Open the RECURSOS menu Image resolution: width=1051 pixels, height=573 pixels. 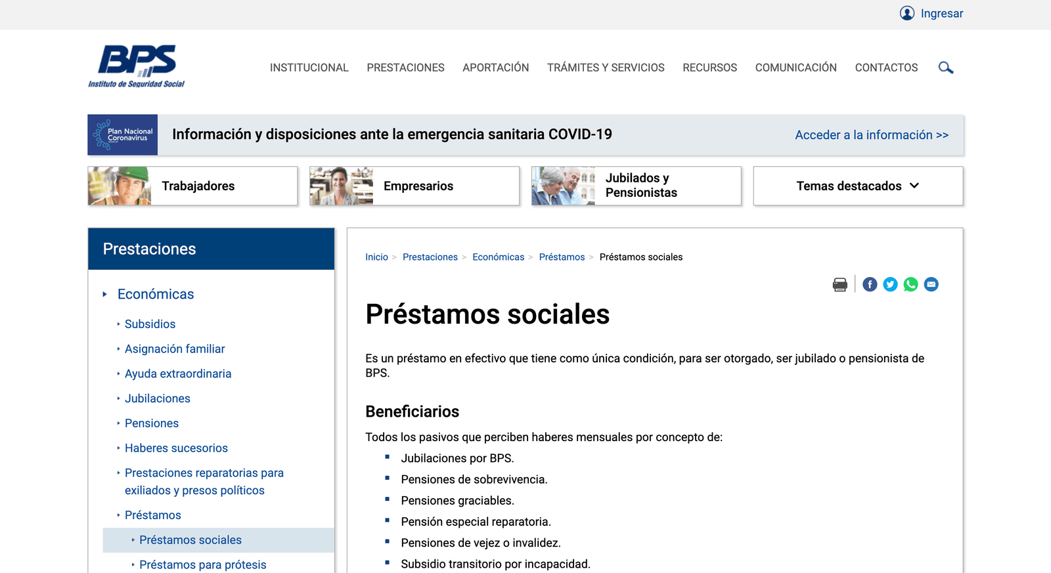coord(709,68)
